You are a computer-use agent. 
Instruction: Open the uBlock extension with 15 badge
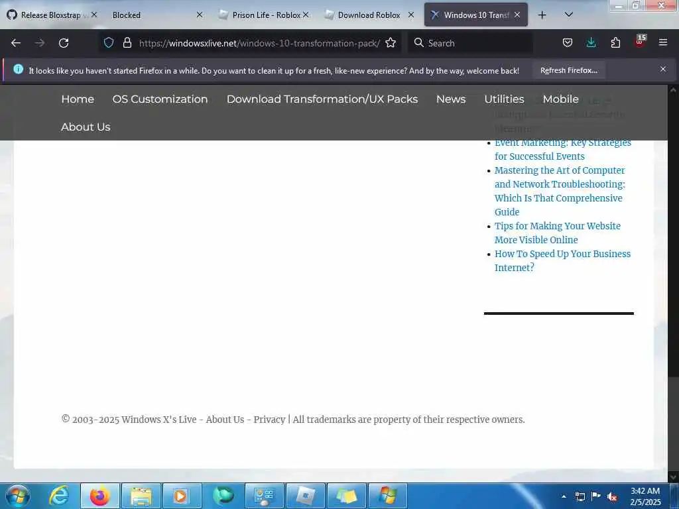(x=640, y=42)
